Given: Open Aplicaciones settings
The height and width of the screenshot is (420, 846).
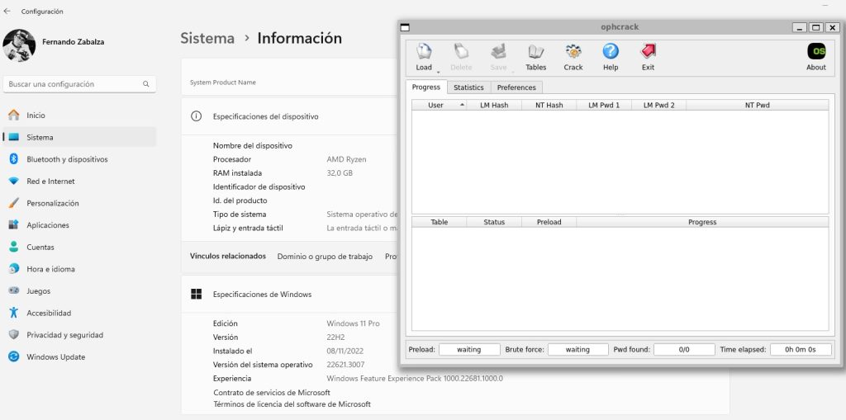Looking at the screenshot, I should (x=79, y=225).
